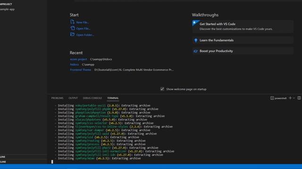Click the lightbulb icon for Learn the Fundamentals
The width and height of the screenshot is (302, 169).
[196, 40]
